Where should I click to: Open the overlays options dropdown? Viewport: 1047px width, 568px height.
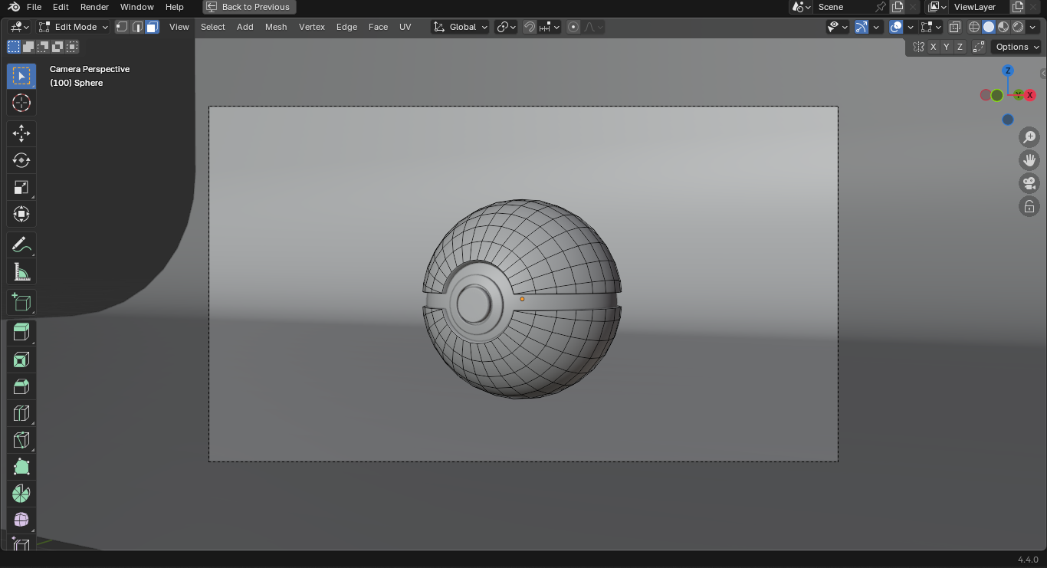911,27
